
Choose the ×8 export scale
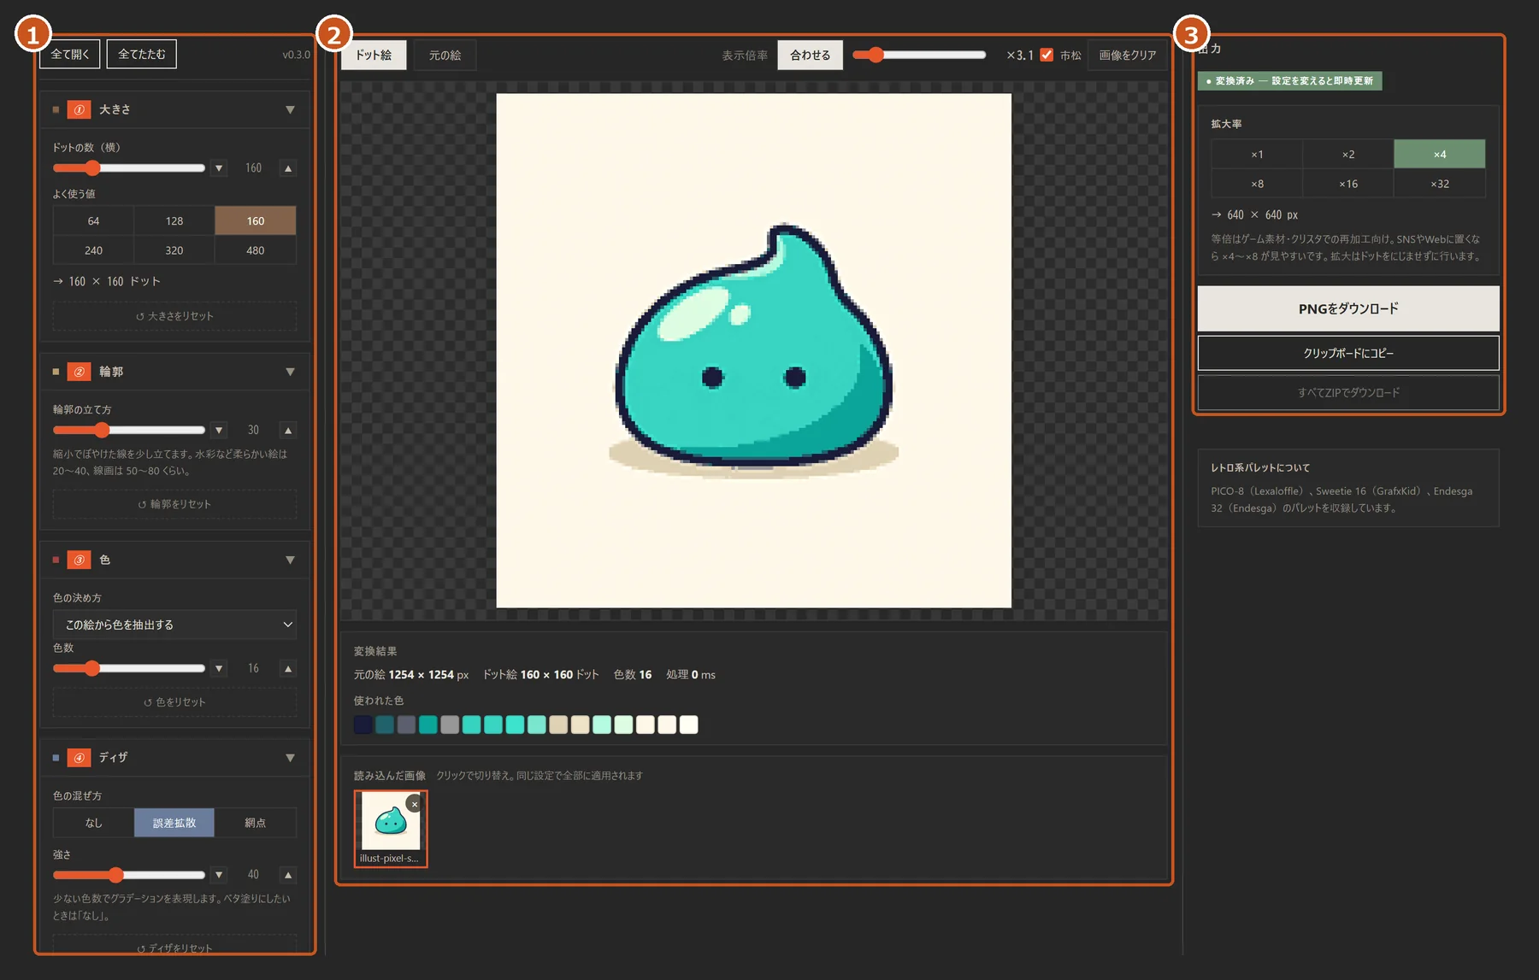coord(1257,184)
